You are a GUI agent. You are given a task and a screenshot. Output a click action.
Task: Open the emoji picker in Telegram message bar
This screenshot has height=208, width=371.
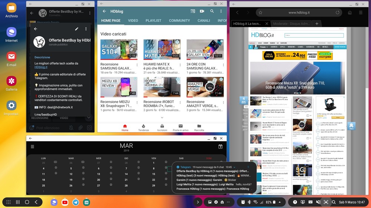tap(32, 128)
